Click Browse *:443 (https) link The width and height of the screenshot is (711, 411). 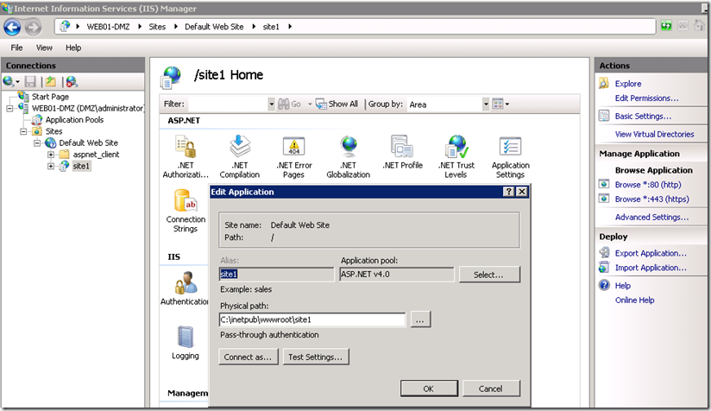[652, 199]
